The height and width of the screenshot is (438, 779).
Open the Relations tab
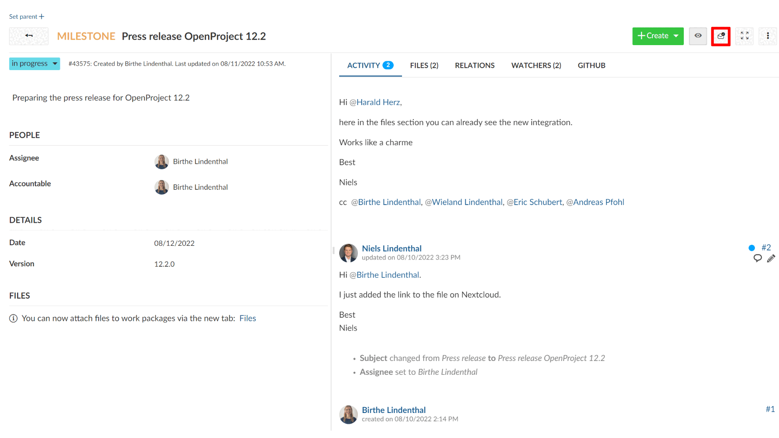(475, 65)
